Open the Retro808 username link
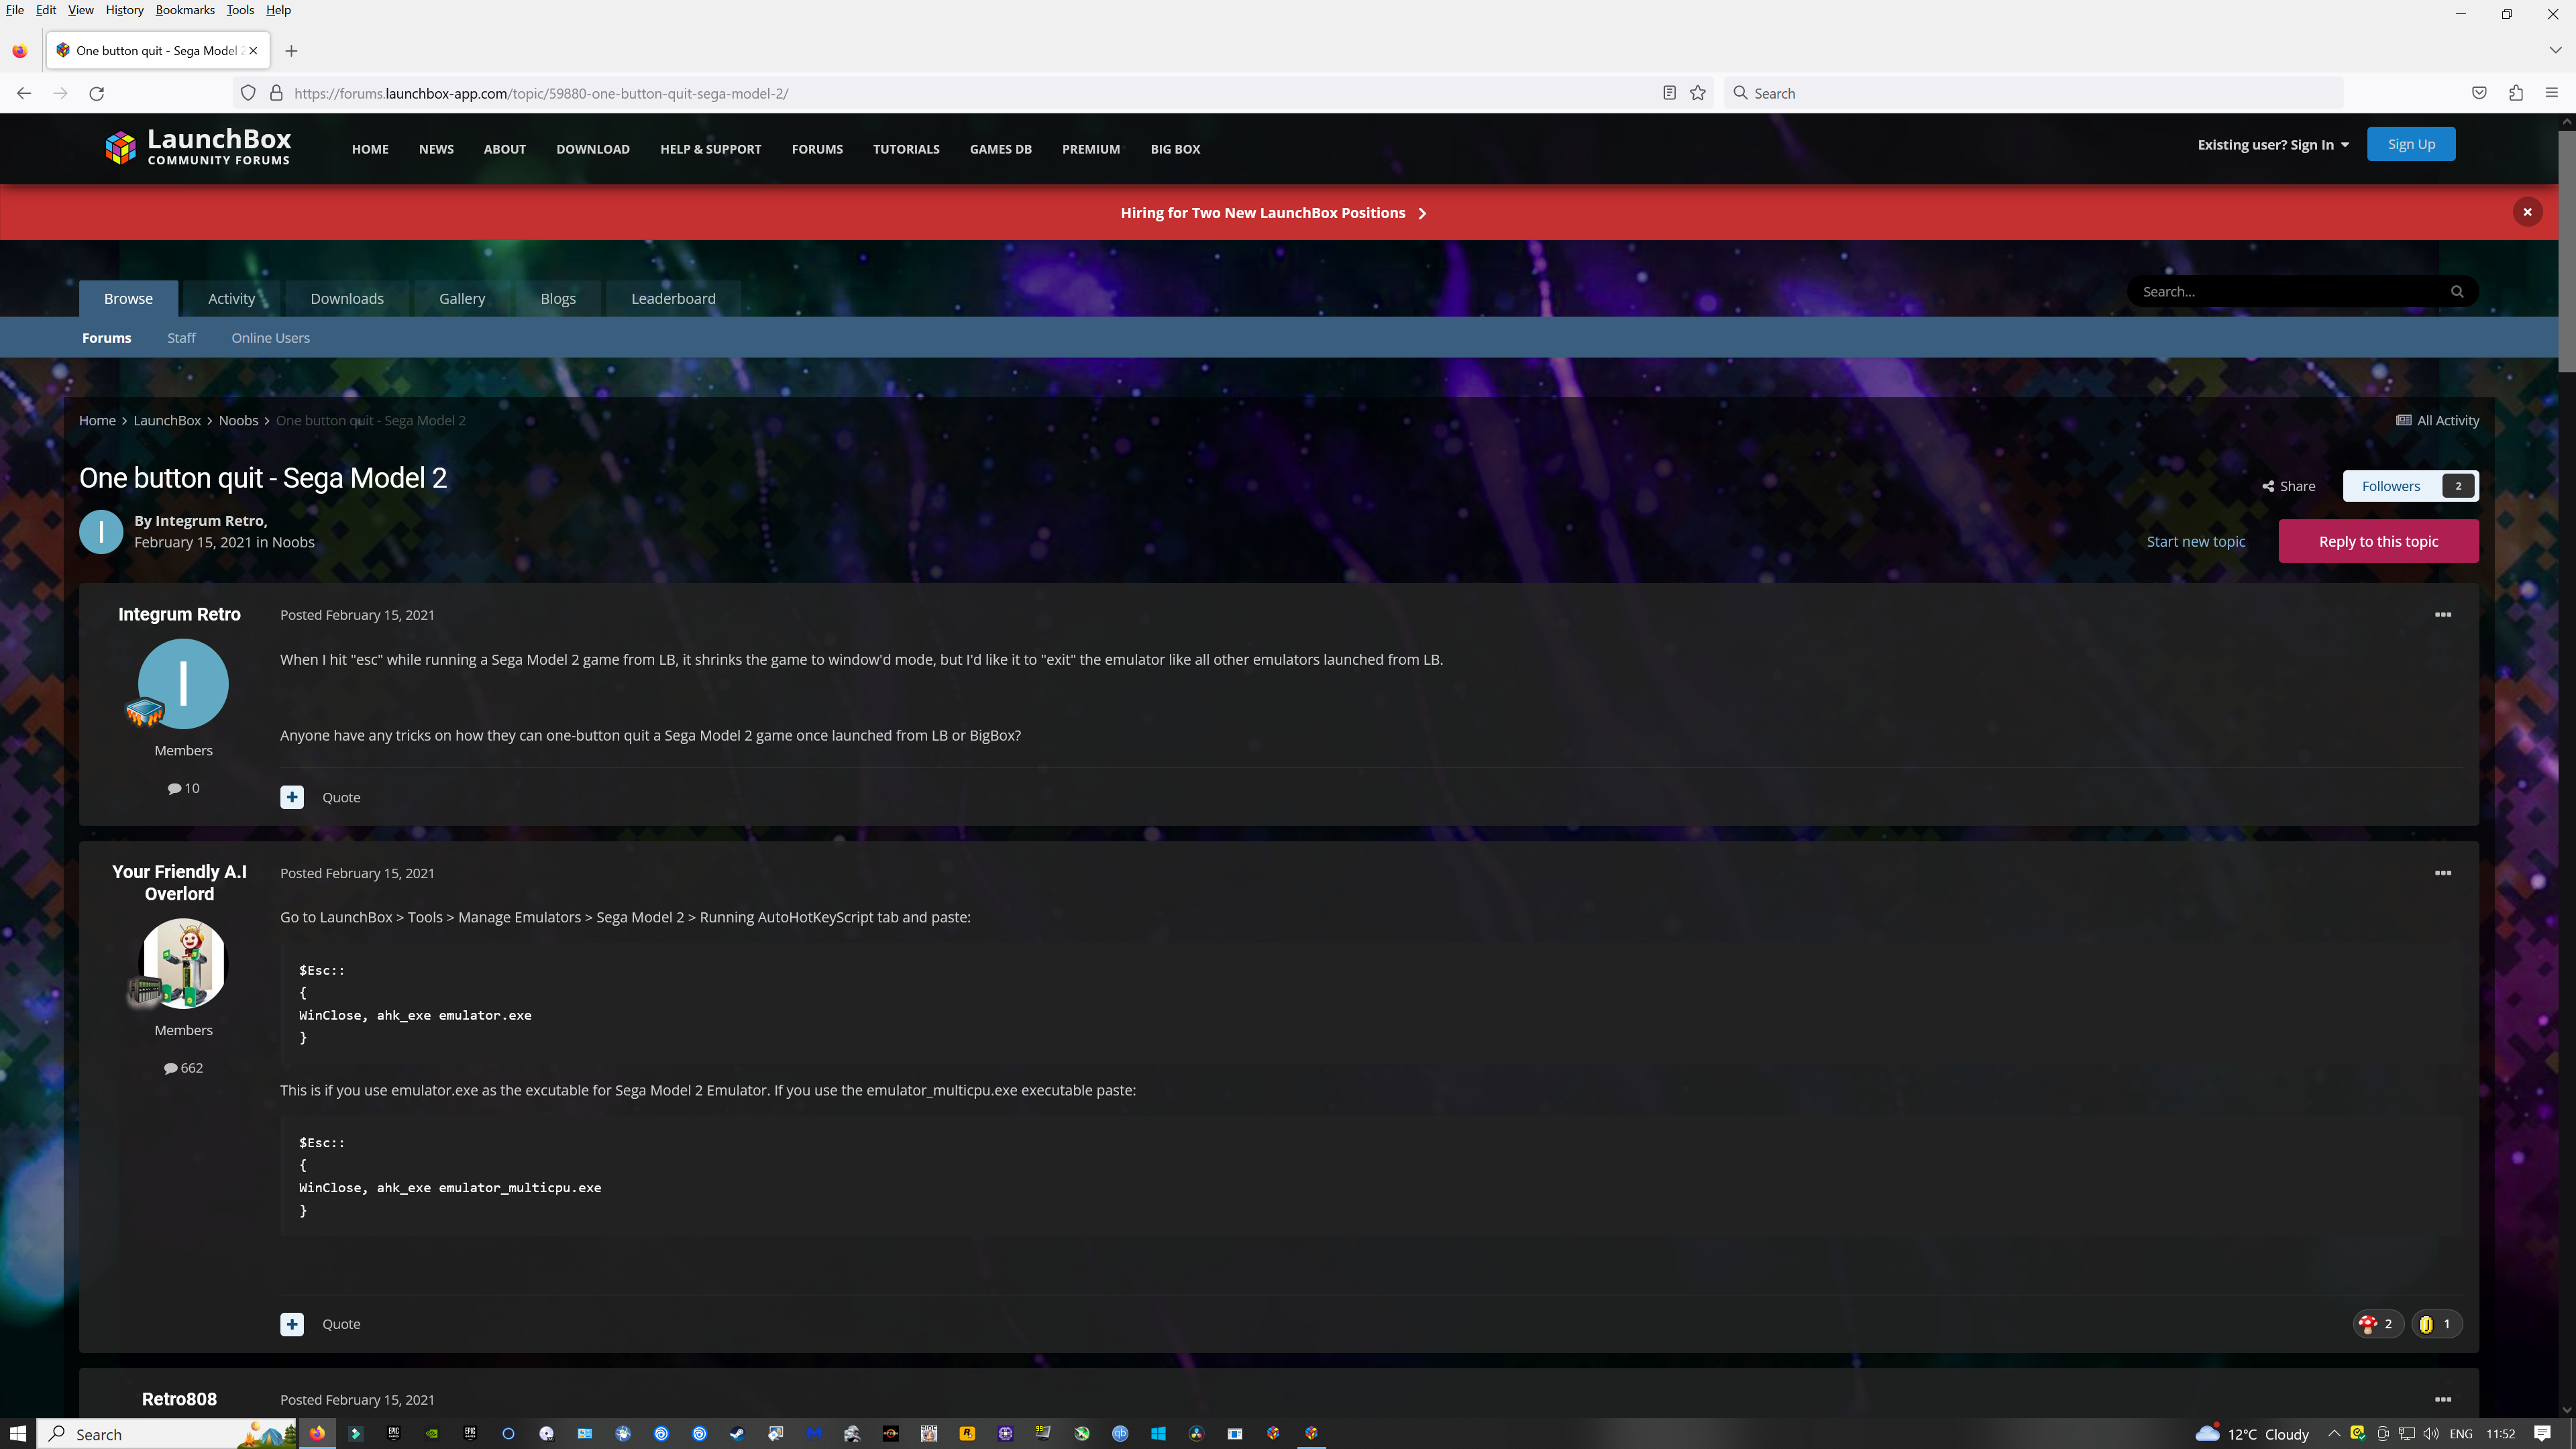2576x1449 pixels. 179,1399
